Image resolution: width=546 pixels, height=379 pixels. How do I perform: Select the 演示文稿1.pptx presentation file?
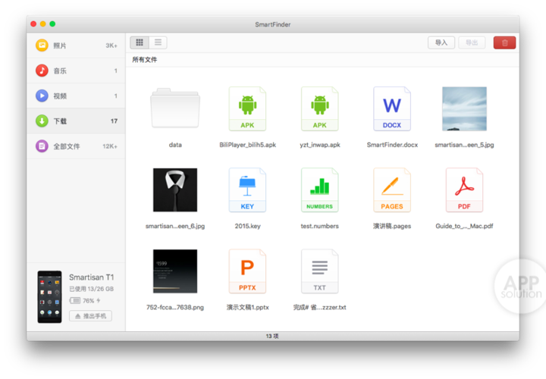click(247, 271)
